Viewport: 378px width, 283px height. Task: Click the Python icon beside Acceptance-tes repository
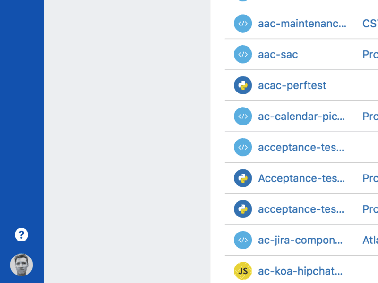(x=242, y=178)
